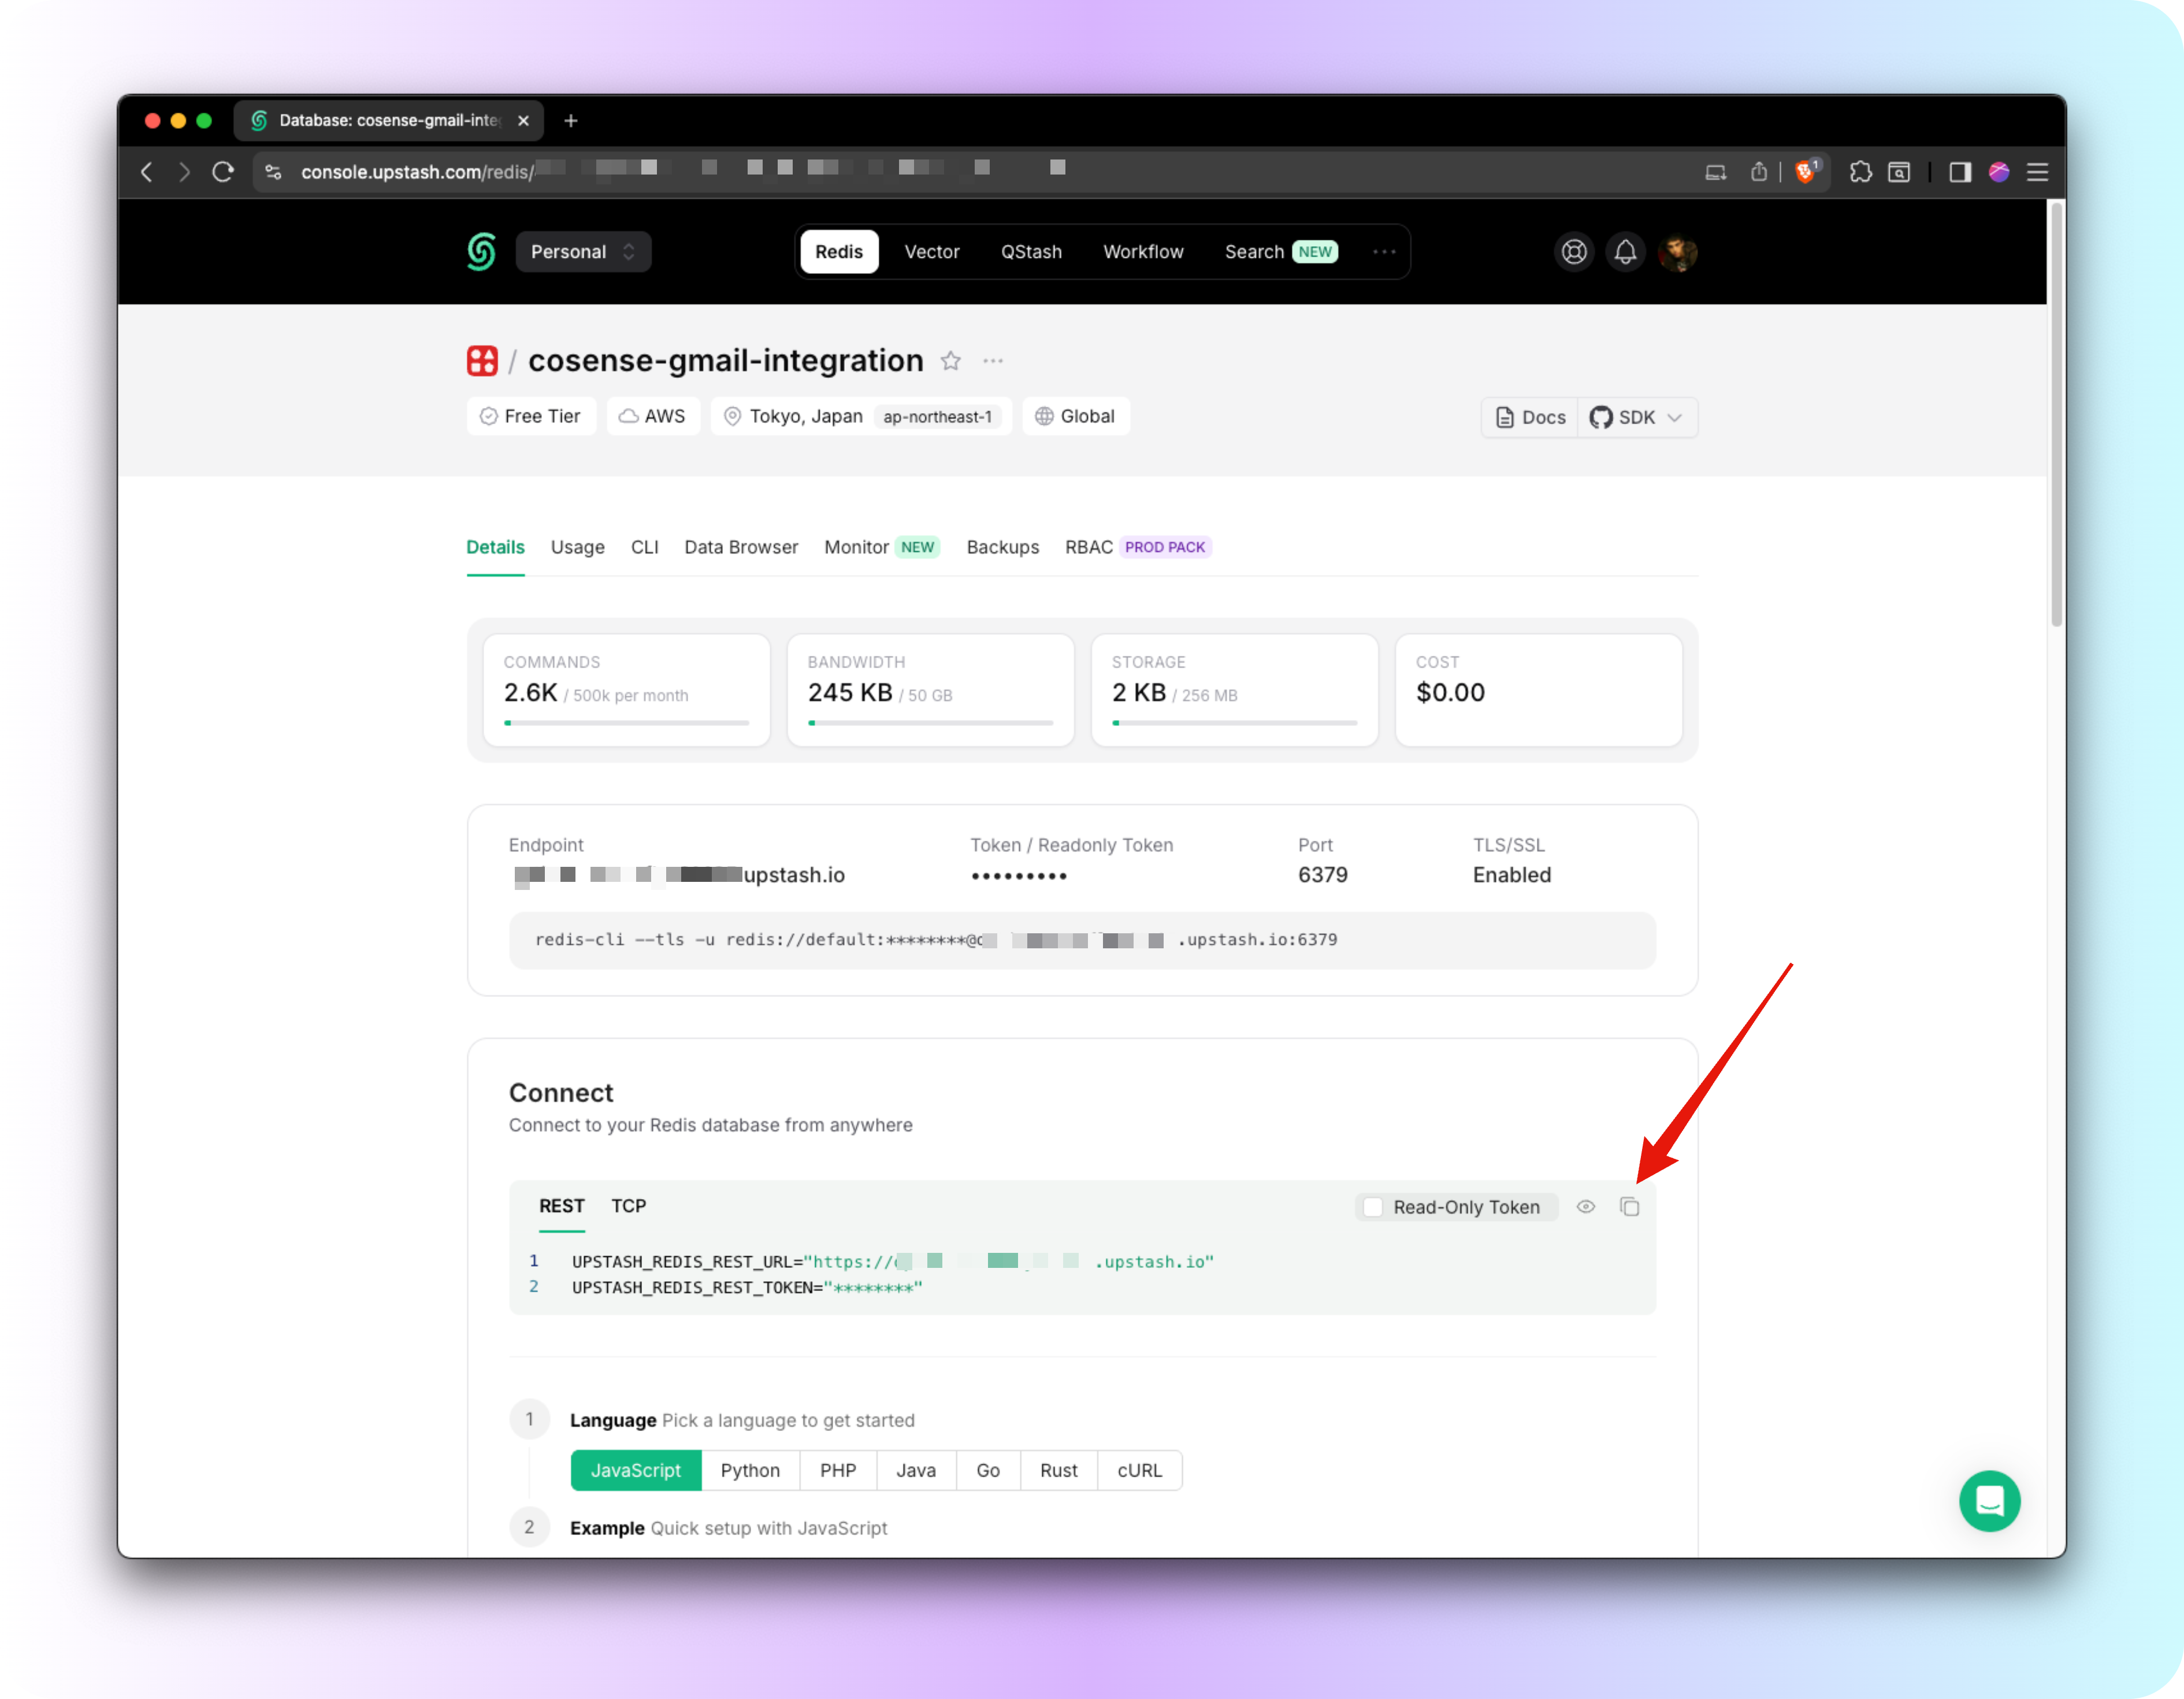Open the Backups tab

[x=1002, y=547]
